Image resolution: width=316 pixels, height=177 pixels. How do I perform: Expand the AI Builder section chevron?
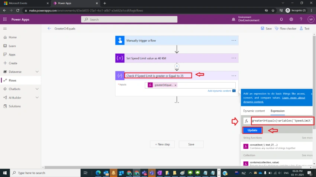pyautogui.click(x=37, y=97)
